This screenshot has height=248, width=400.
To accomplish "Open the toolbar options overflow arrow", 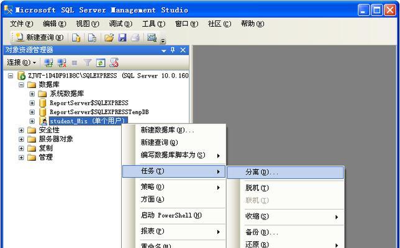I will (163, 40).
